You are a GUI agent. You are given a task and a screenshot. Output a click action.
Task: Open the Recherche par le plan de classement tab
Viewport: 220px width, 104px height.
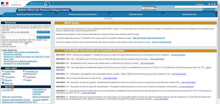[29, 15]
